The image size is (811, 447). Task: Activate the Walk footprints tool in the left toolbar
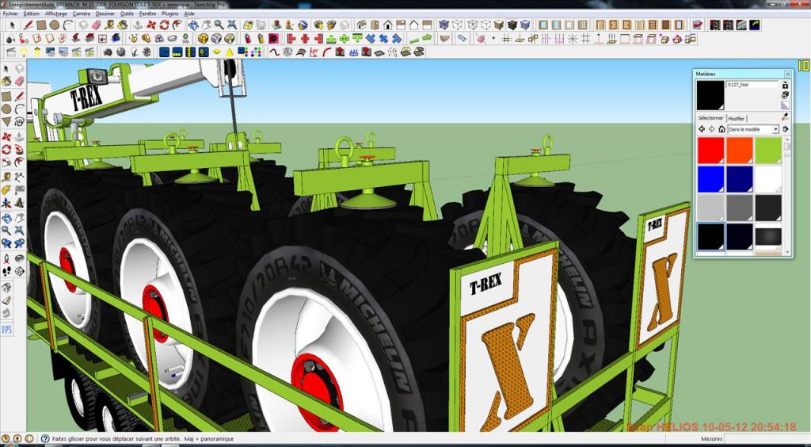(x=6, y=270)
